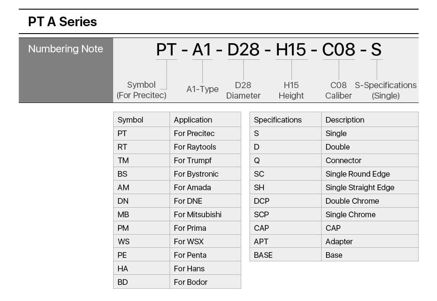Click the Application column header

[x=205, y=120]
